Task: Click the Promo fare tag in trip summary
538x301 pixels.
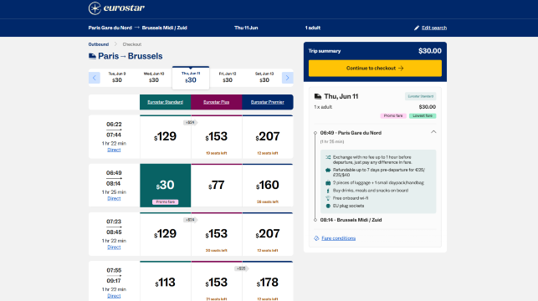Action: 393,116
